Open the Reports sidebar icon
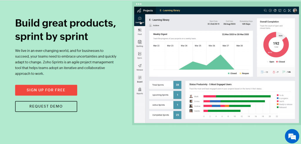Image resolution: width=301 pixels, height=144 pixels. pyautogui.click(x=140, y=89)
